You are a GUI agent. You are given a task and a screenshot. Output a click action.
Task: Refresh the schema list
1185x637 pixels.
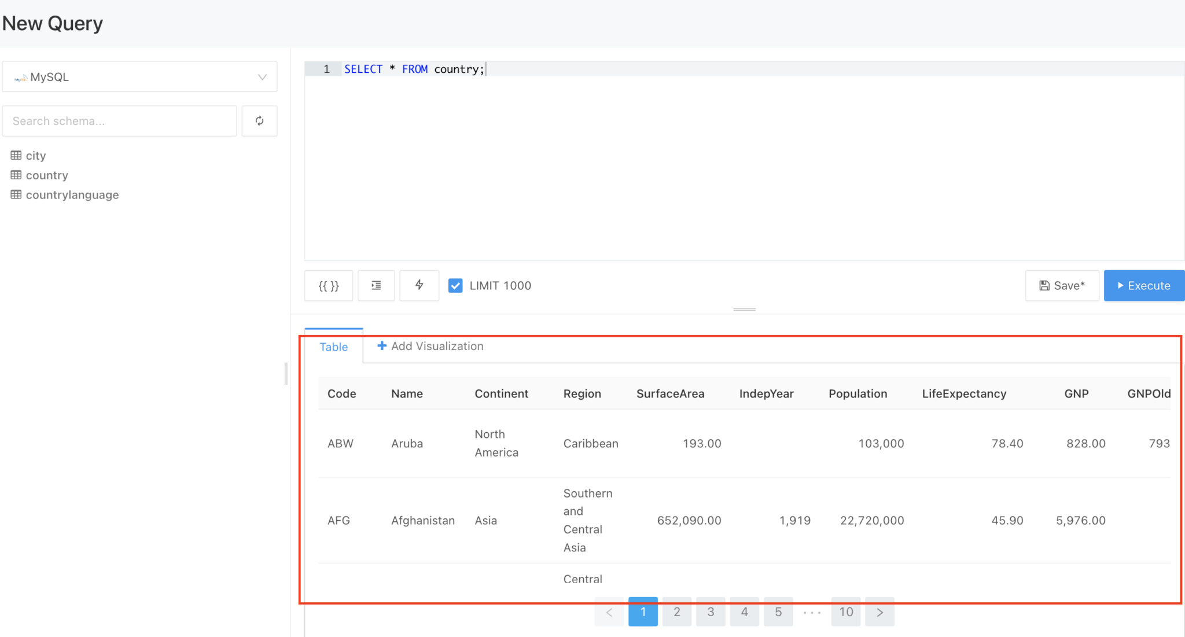(x=259, y=121)
